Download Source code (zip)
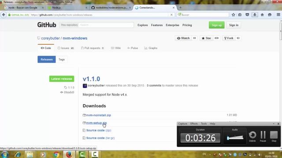Image resolution: width=282 pixels, height=158 pixels. [99, 130]
